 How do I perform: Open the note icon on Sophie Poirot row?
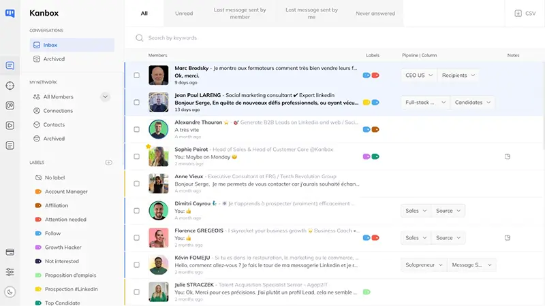[x=507, y=156]
